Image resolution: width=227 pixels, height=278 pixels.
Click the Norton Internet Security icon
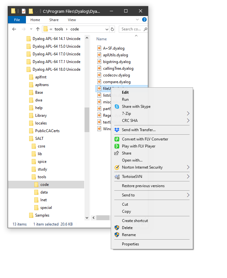[x=117, y=167]
